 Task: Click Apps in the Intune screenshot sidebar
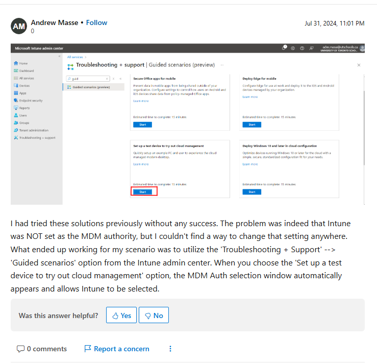(x=20, y=93)
